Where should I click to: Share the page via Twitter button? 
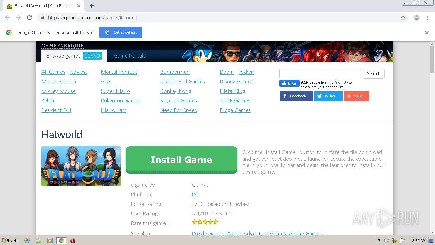(328, 96)
